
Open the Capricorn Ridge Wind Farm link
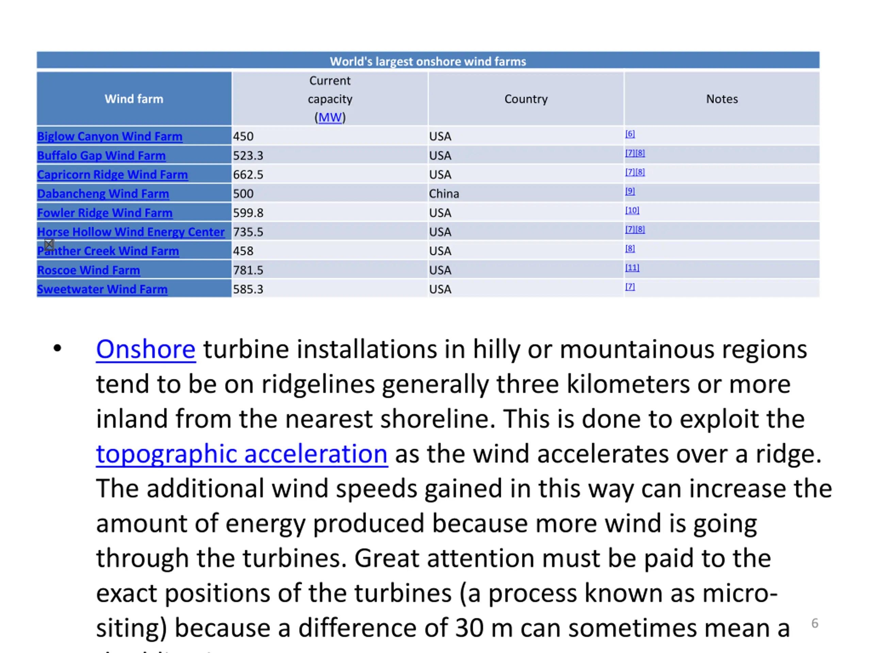[x=112, y=174]
